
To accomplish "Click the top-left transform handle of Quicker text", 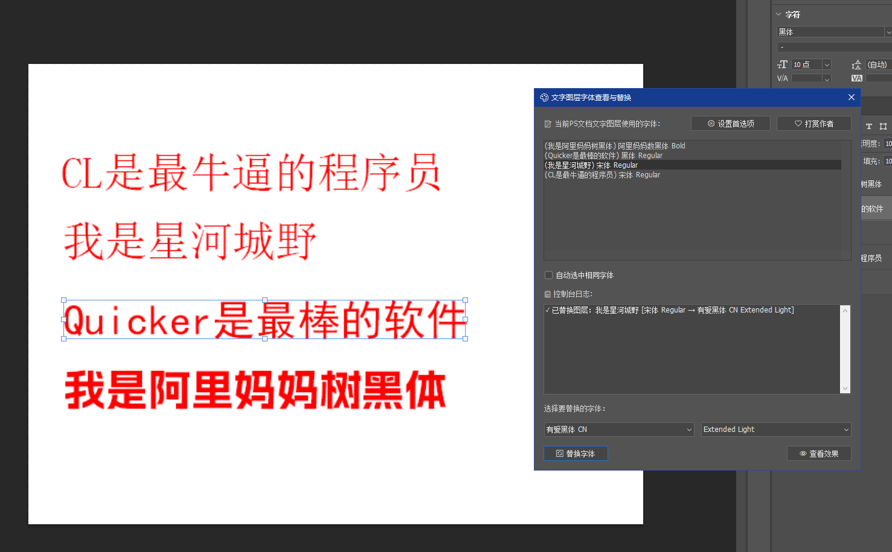I will 63,300.
